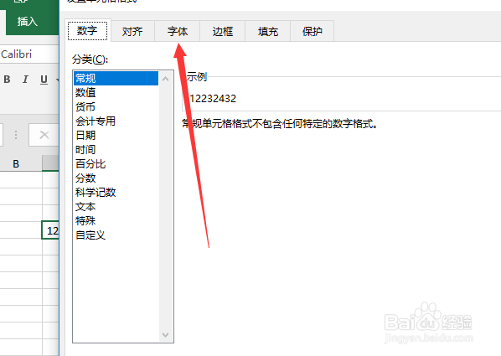Image resolution: width=501 pixels, height=356 pixels.
Task: Toggle Bold in Excel ribbon
Action: click(x=7, y=80)
